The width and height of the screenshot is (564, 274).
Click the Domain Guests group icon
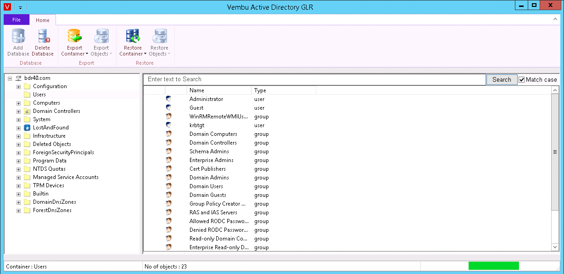(168, 195)
